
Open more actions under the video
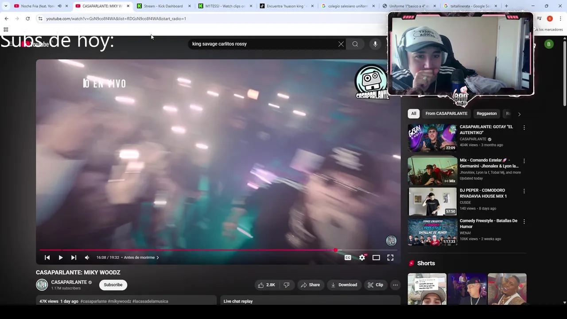(395, 285)
